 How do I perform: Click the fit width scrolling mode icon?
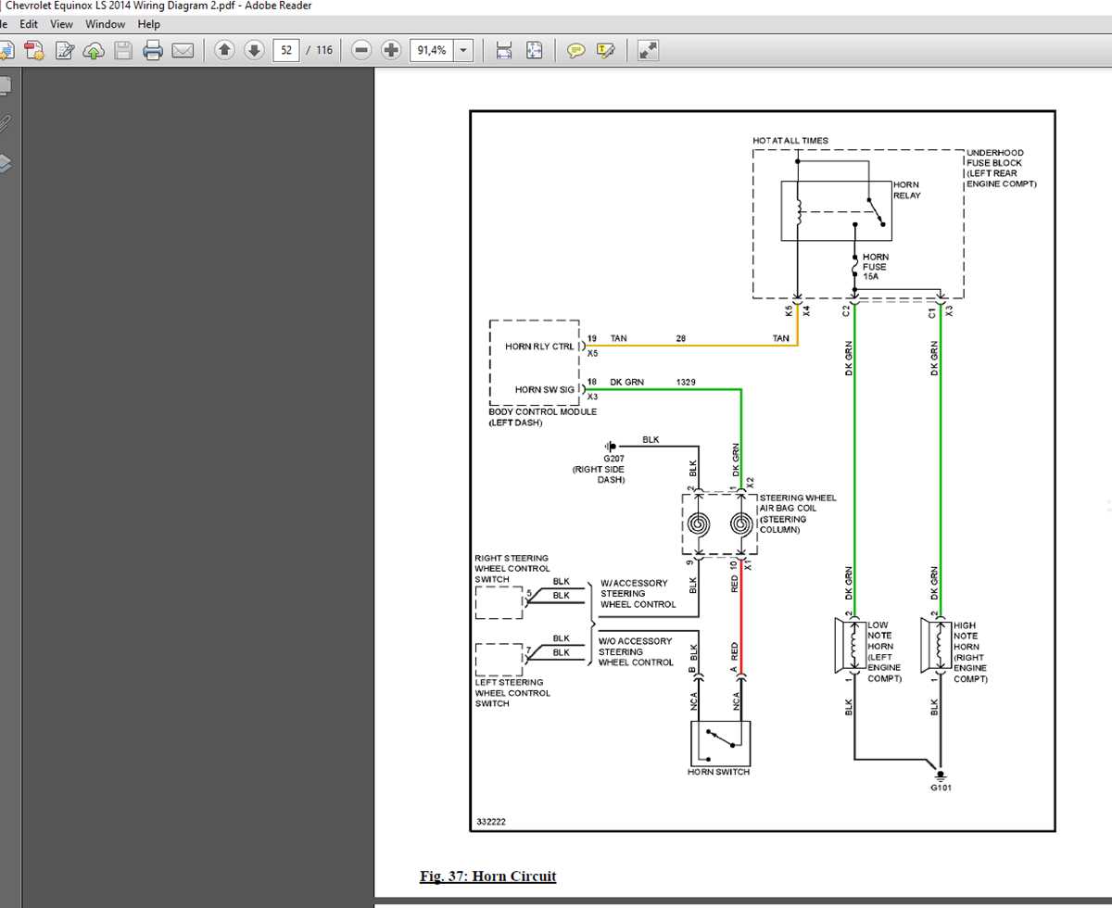coord(504,50)
